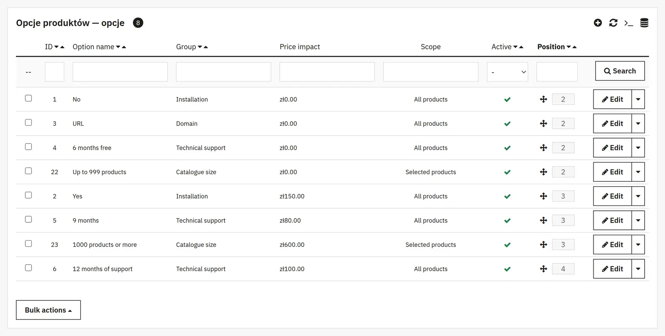Click the ID filter box
The image size is (665, 336).
tap(54, 72)
